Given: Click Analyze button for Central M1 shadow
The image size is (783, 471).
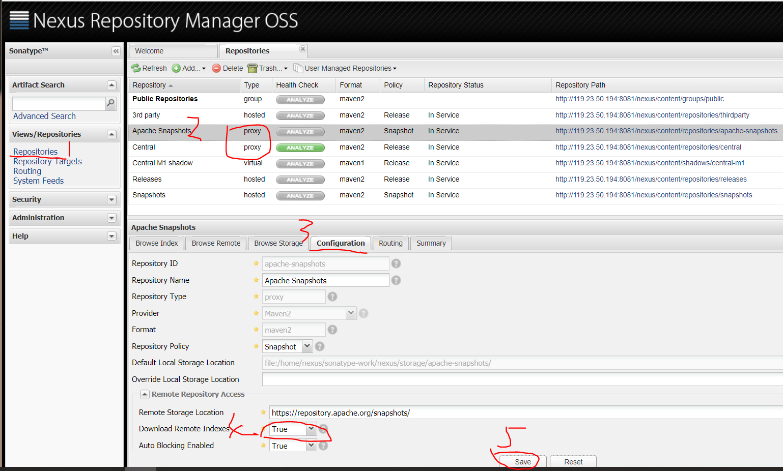Looking at the screenshot, I should (x=300, y=164).
